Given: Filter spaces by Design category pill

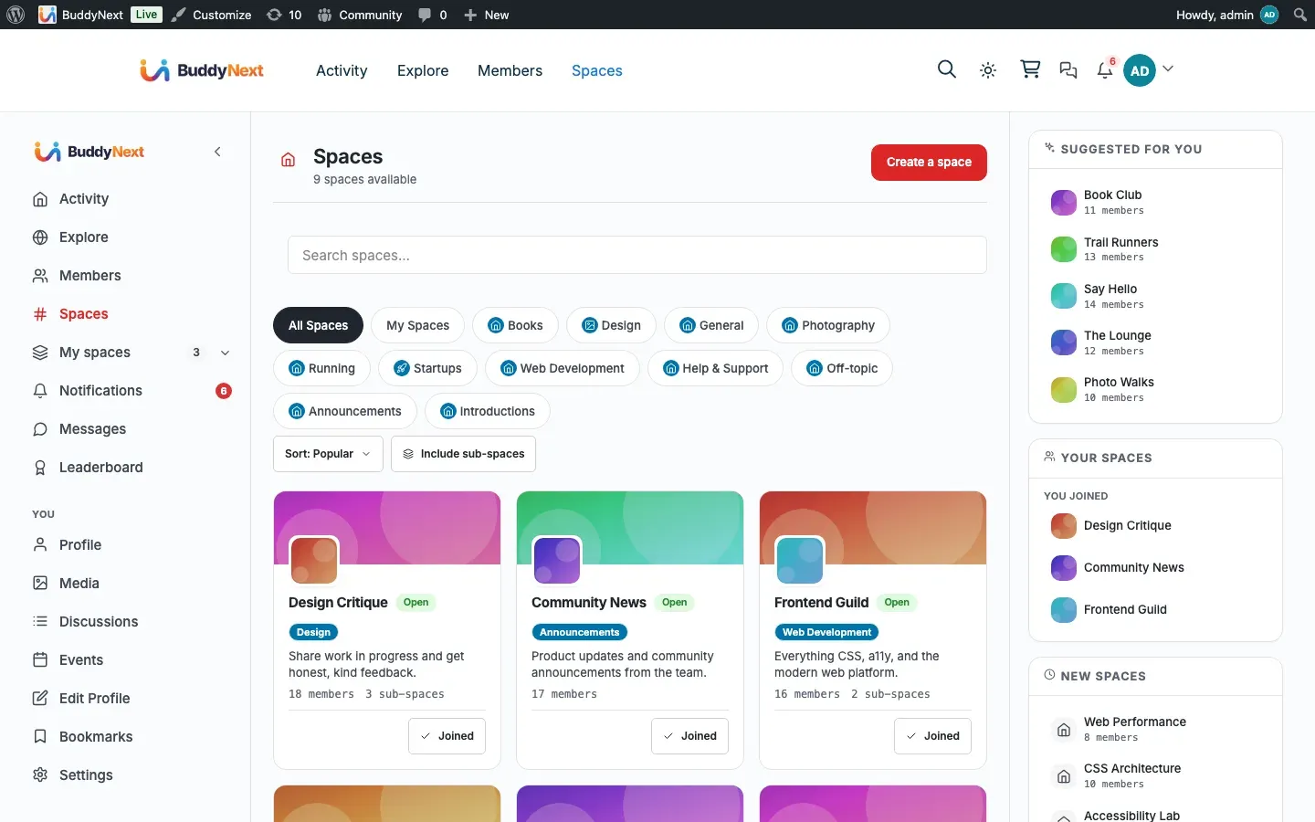Looking at the screenshot, I should [x=611, y=325].
